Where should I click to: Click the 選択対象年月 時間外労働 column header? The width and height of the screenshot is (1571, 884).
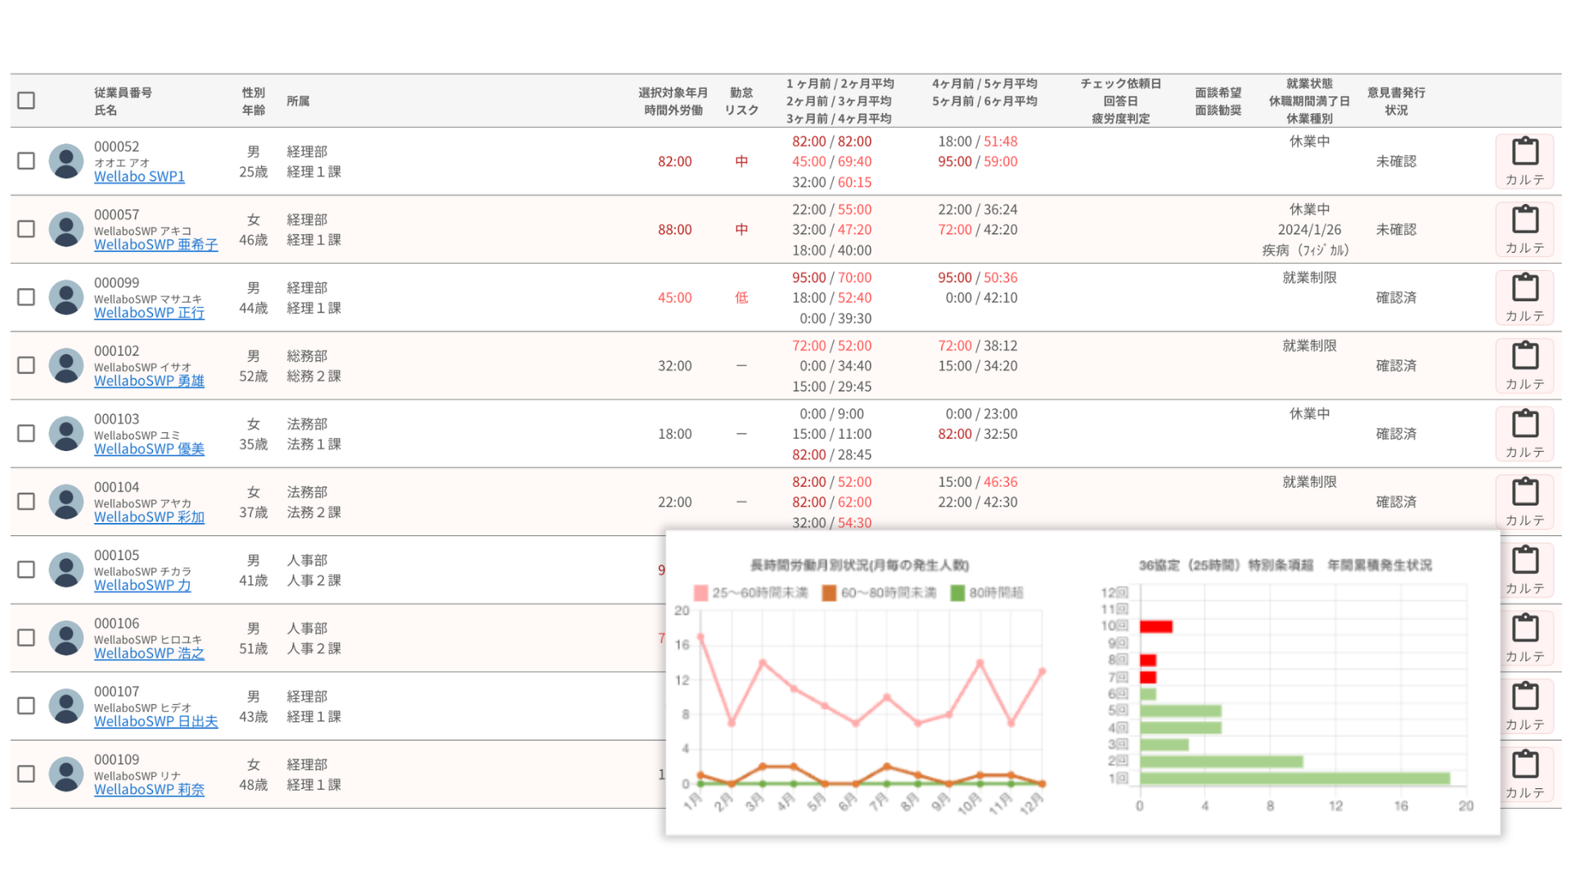673,101
